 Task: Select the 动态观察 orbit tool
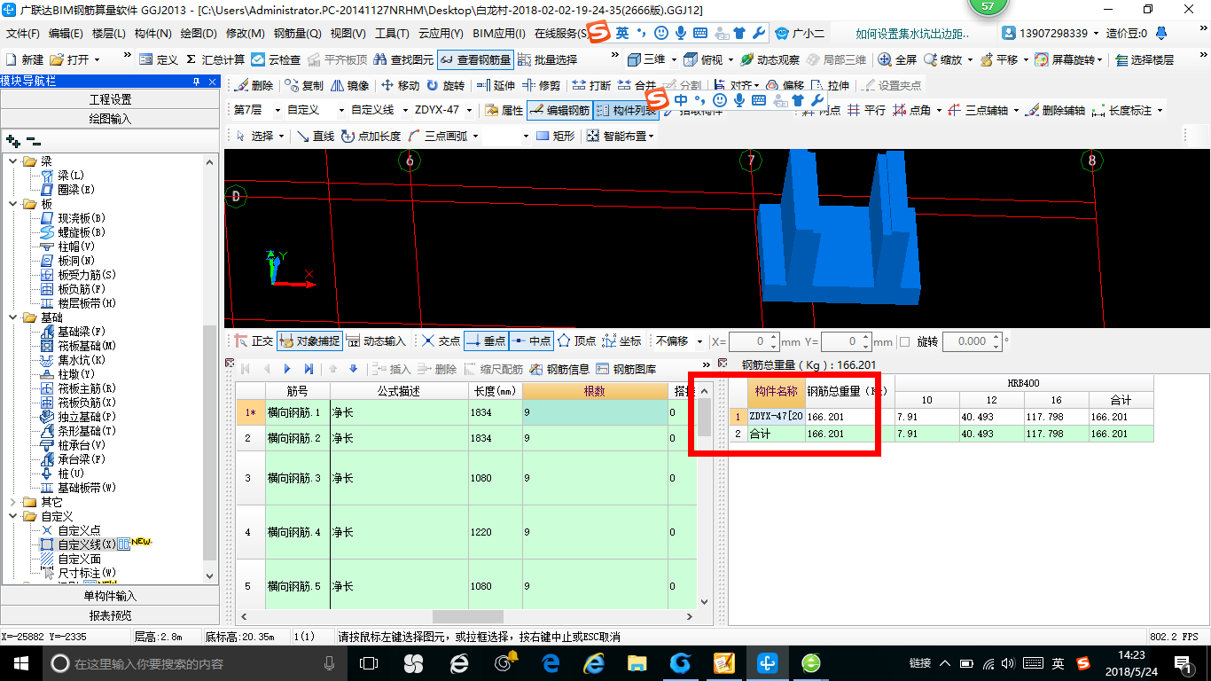[x=770, y=59]
